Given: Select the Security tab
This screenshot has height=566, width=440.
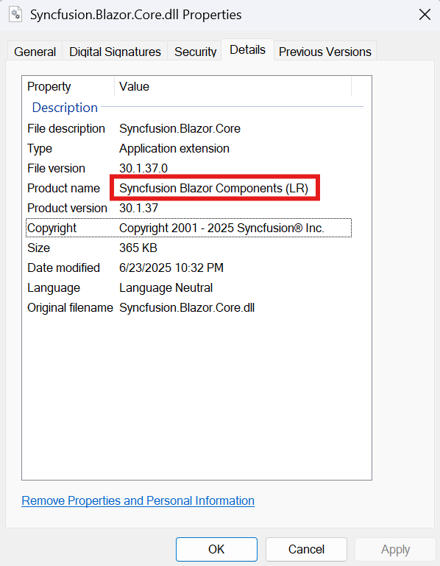Looking at the screenshot, I should tap(195, 52).
